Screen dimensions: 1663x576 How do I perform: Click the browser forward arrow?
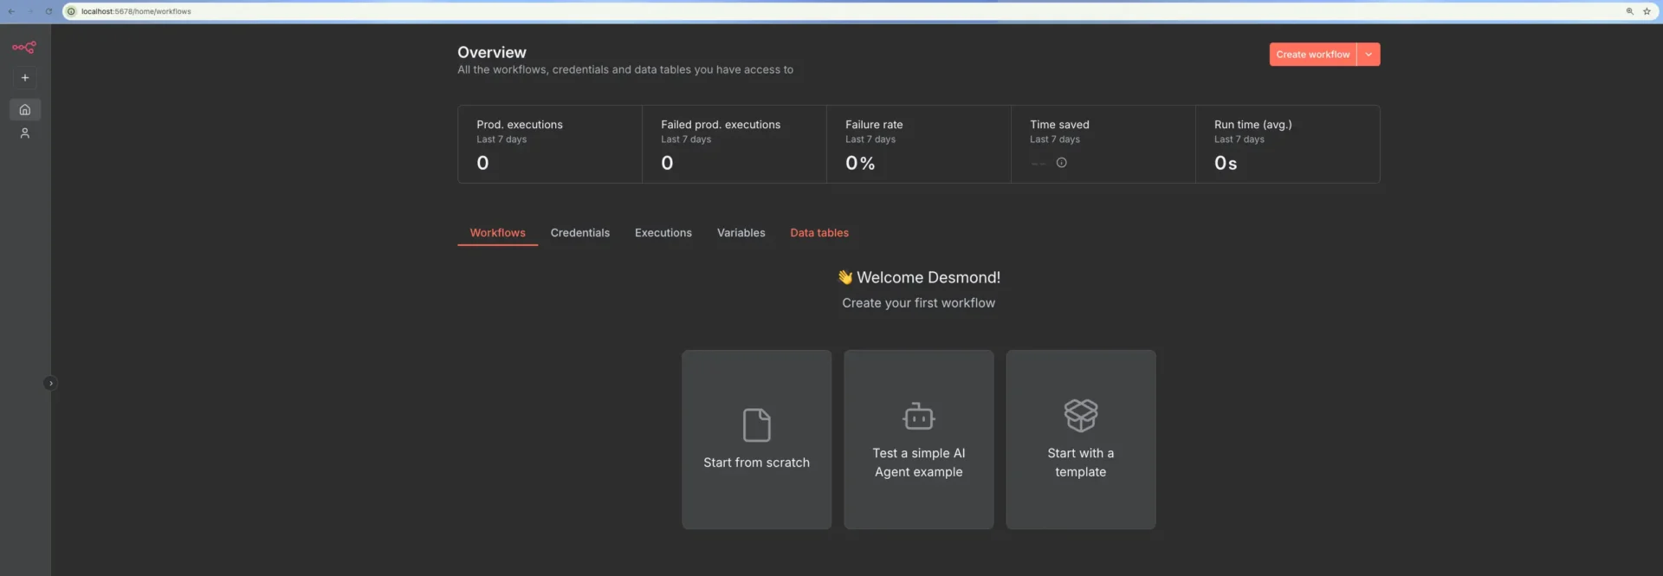(x=29, y=11)
